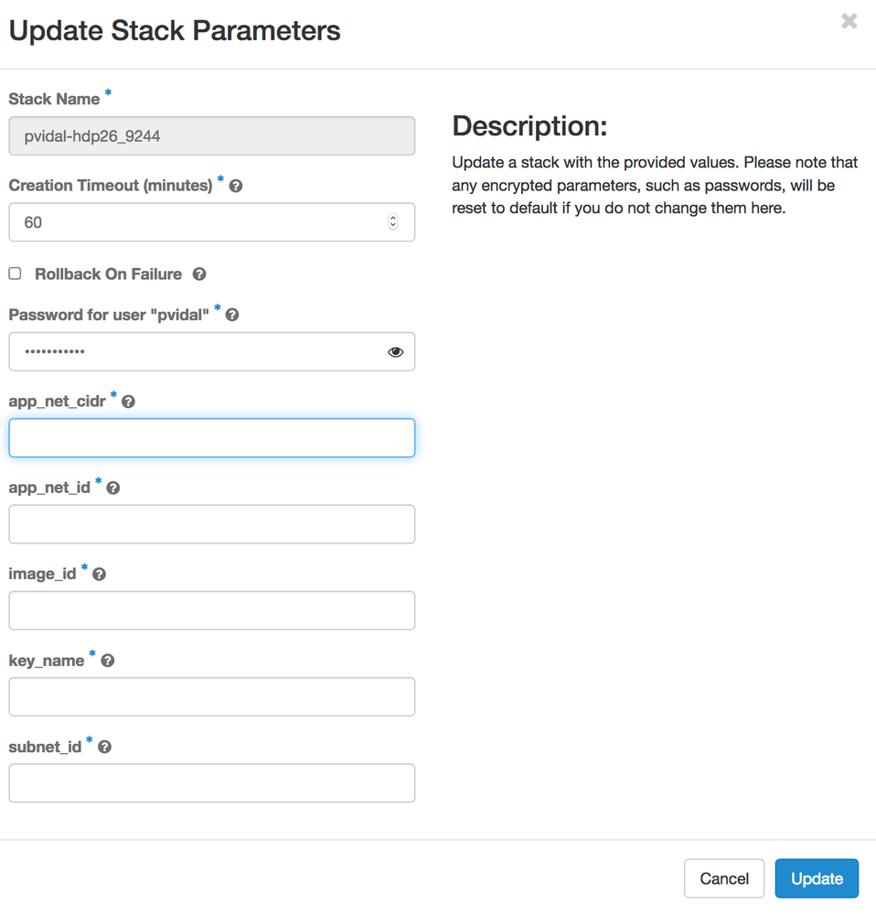876x914 pixels.
Task: Click help icon beside image_id label
Action: pyautogui.click(x=99, y=575)
